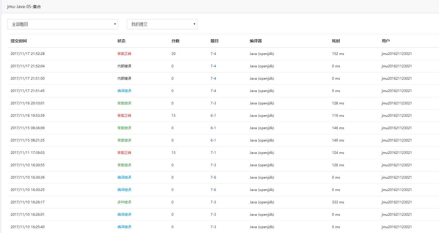Open problem 6-1 link in the 08:21:35 row
The height and width of the screenshot is (233, 439).
[213, 140]
